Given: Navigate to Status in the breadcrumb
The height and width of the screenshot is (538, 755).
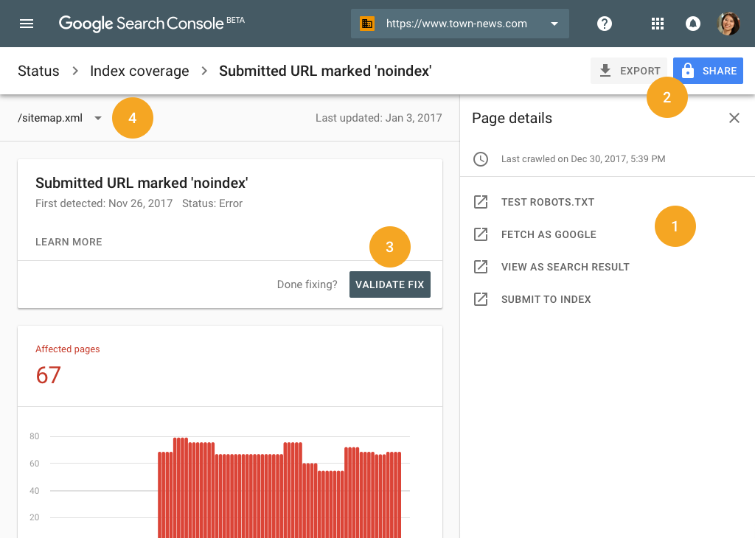Looking at the screenshot, I should coord(38,71).
